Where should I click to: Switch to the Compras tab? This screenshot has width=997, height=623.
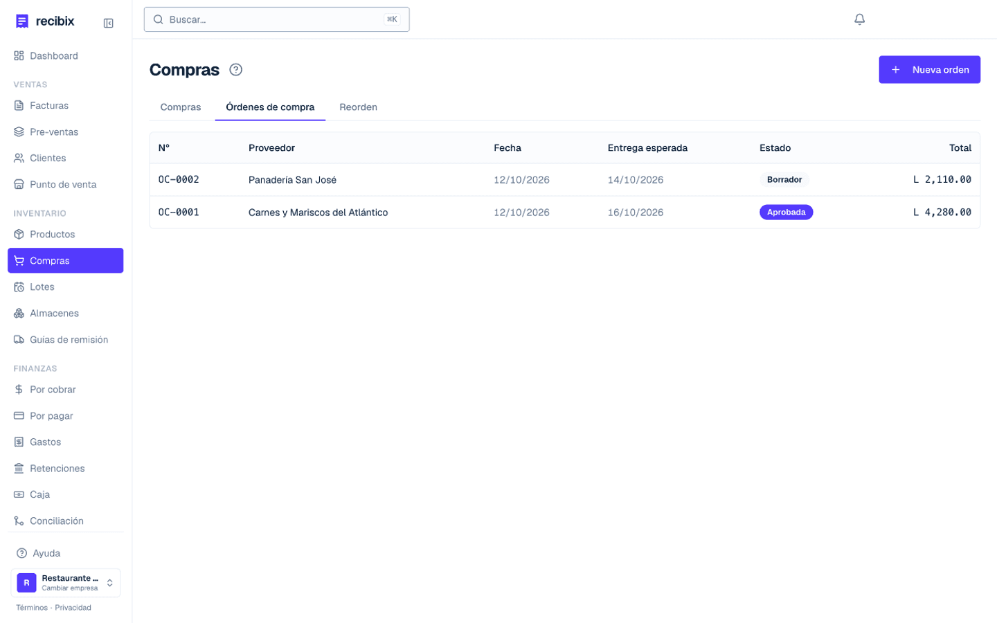[181, 107]
